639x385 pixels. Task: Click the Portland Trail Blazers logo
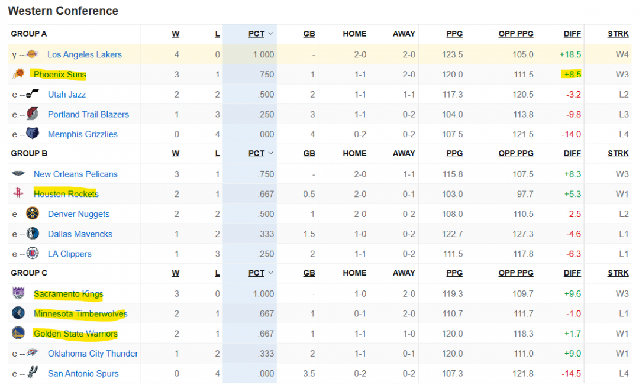[x=33, y=114]
